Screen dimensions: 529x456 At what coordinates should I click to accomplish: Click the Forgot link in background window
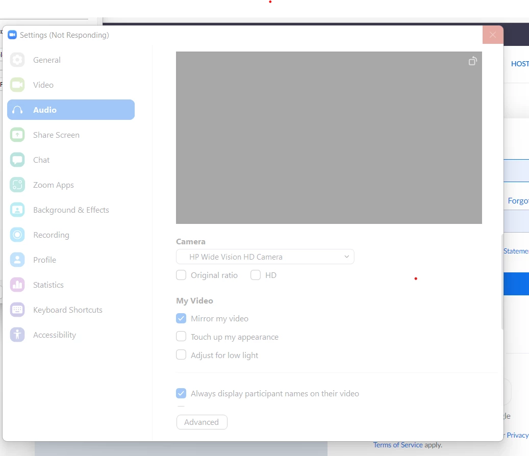[x=518, y=200]
